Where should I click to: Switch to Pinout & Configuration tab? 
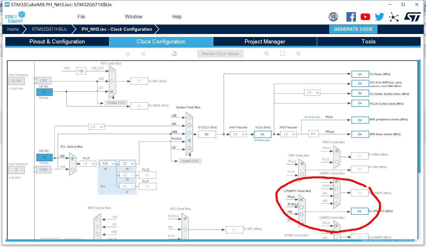click(x=57, y=42)
